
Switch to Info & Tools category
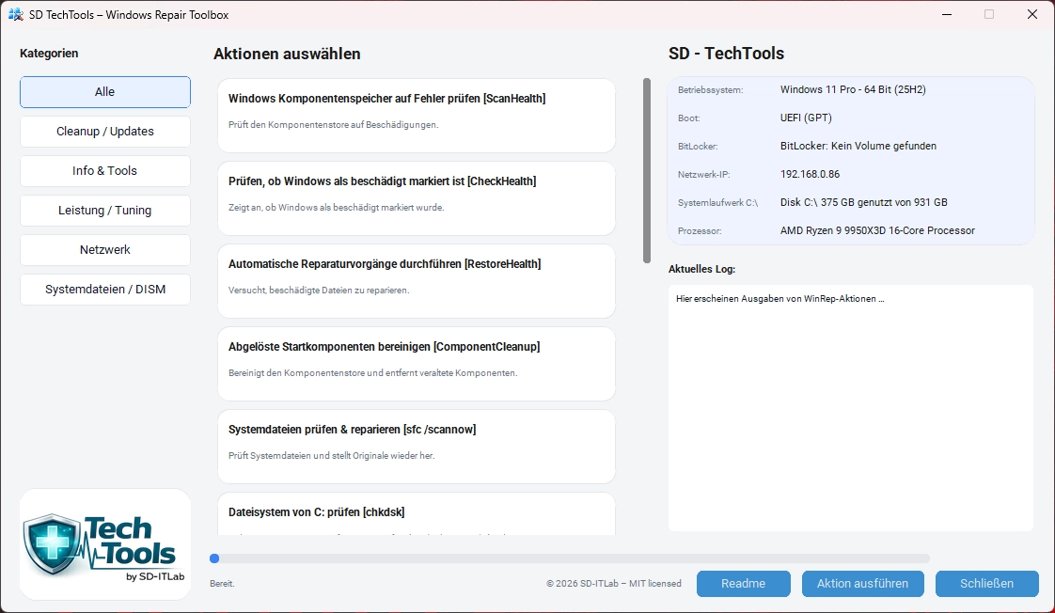[x=105, y=171]
